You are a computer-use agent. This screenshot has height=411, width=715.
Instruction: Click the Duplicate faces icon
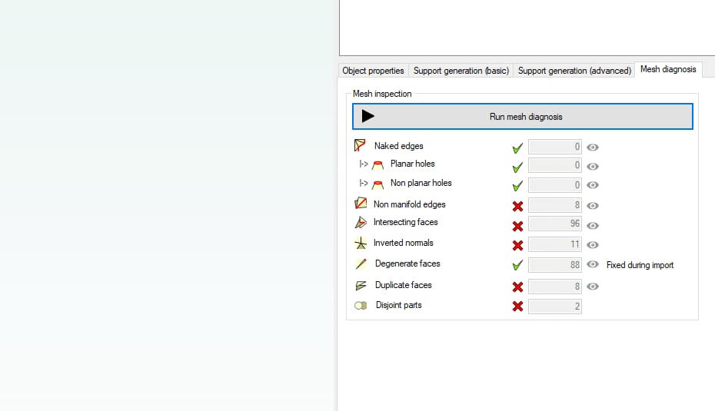point(361,285)
